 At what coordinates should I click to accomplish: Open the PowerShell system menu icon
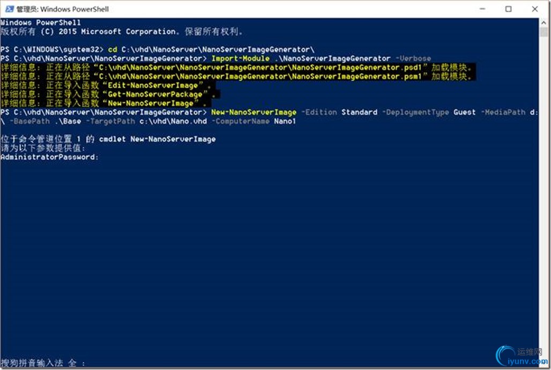coord(9,9)
